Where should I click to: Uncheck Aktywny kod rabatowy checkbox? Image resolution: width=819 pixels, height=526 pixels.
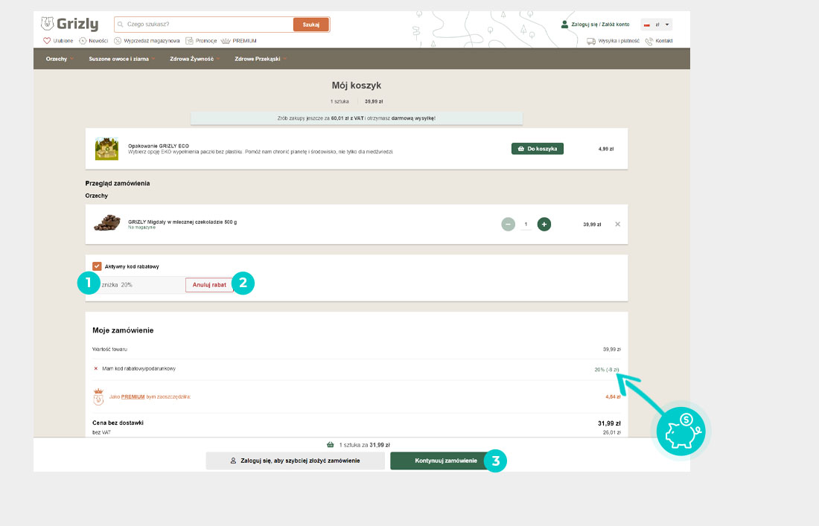tap(97, 266)
